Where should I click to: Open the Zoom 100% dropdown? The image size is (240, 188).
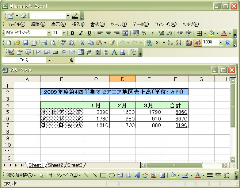(221, 43)
